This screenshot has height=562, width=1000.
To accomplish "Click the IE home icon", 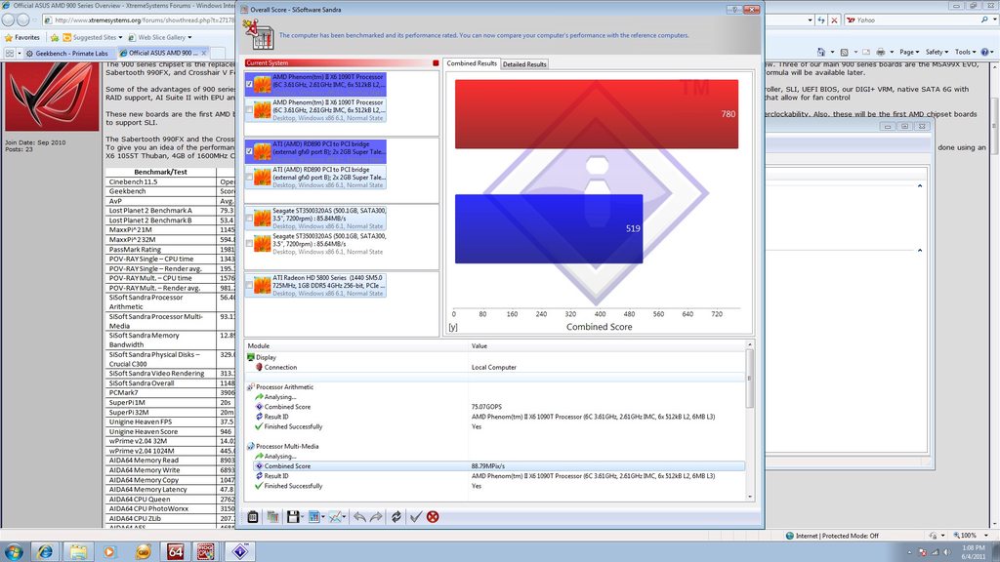I will 820,53.
